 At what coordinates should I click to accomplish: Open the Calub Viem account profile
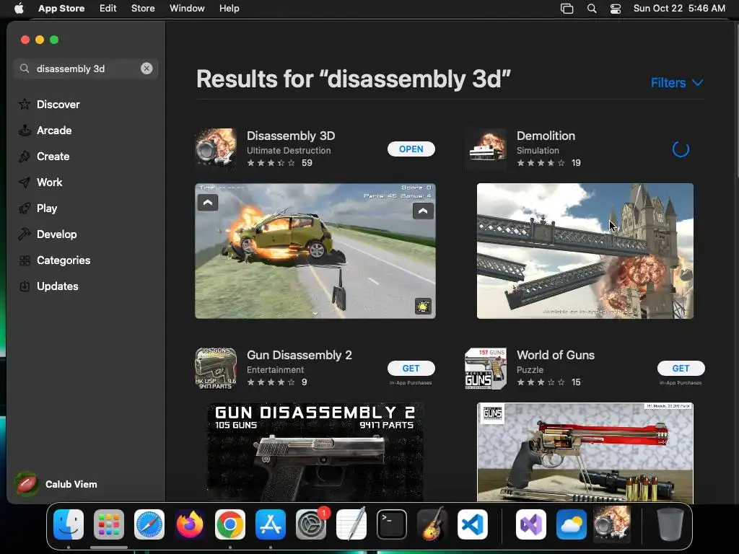[56, 484]
